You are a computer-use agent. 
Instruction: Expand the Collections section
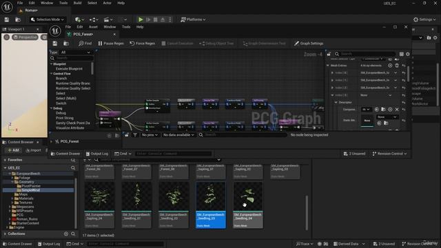click(5, 234)
